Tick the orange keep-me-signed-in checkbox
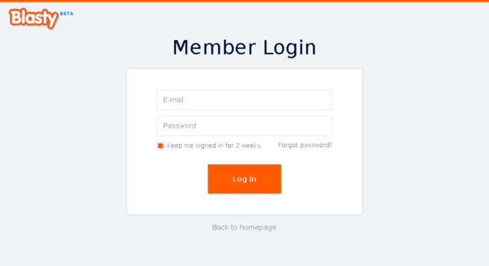The height and width of the screenshot is (266, 489). [160, 145]
